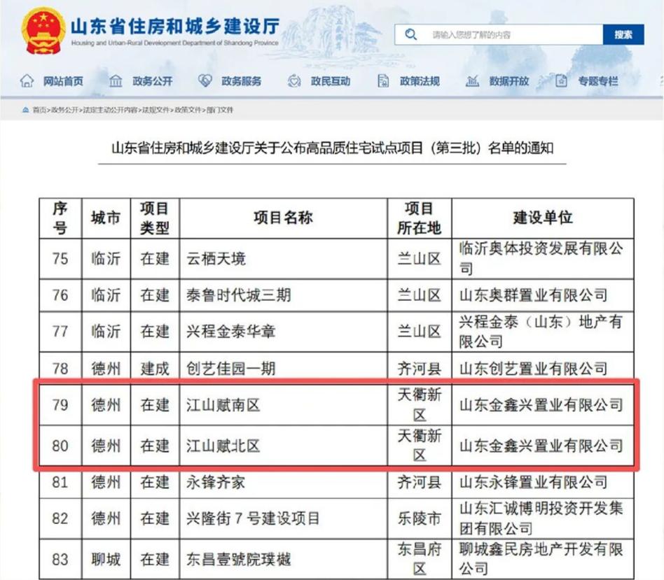Click the chart icon beside 数据开放

coord(472,80)
